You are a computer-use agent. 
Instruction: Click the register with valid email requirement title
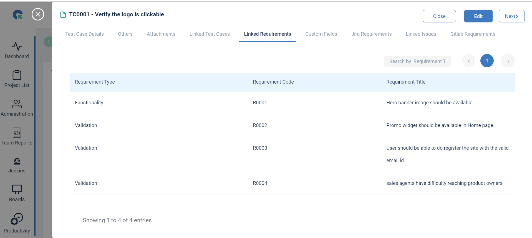(447, 154)
